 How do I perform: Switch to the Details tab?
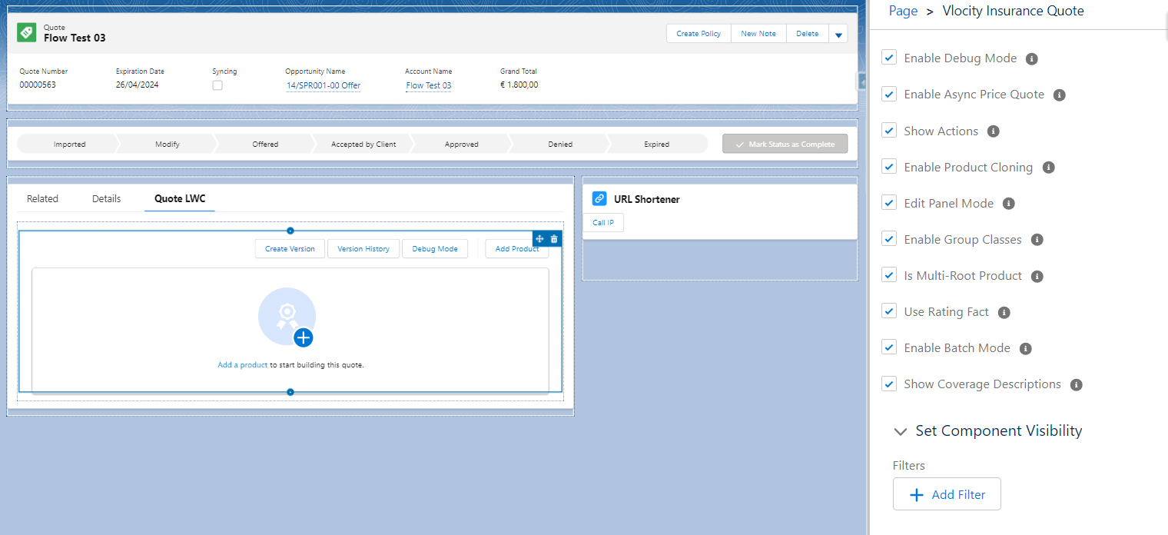click(x=106, y=198)
